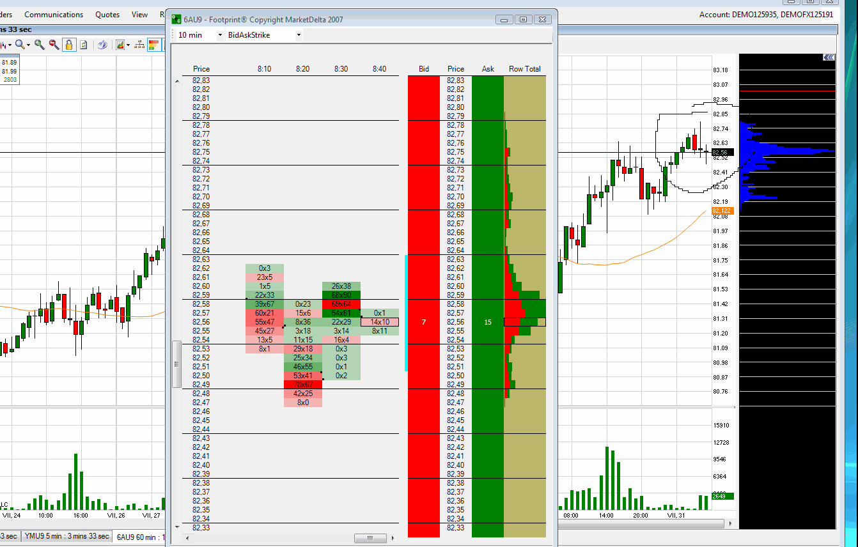
Task: Click the Ask column header
Action: (488, 69)
